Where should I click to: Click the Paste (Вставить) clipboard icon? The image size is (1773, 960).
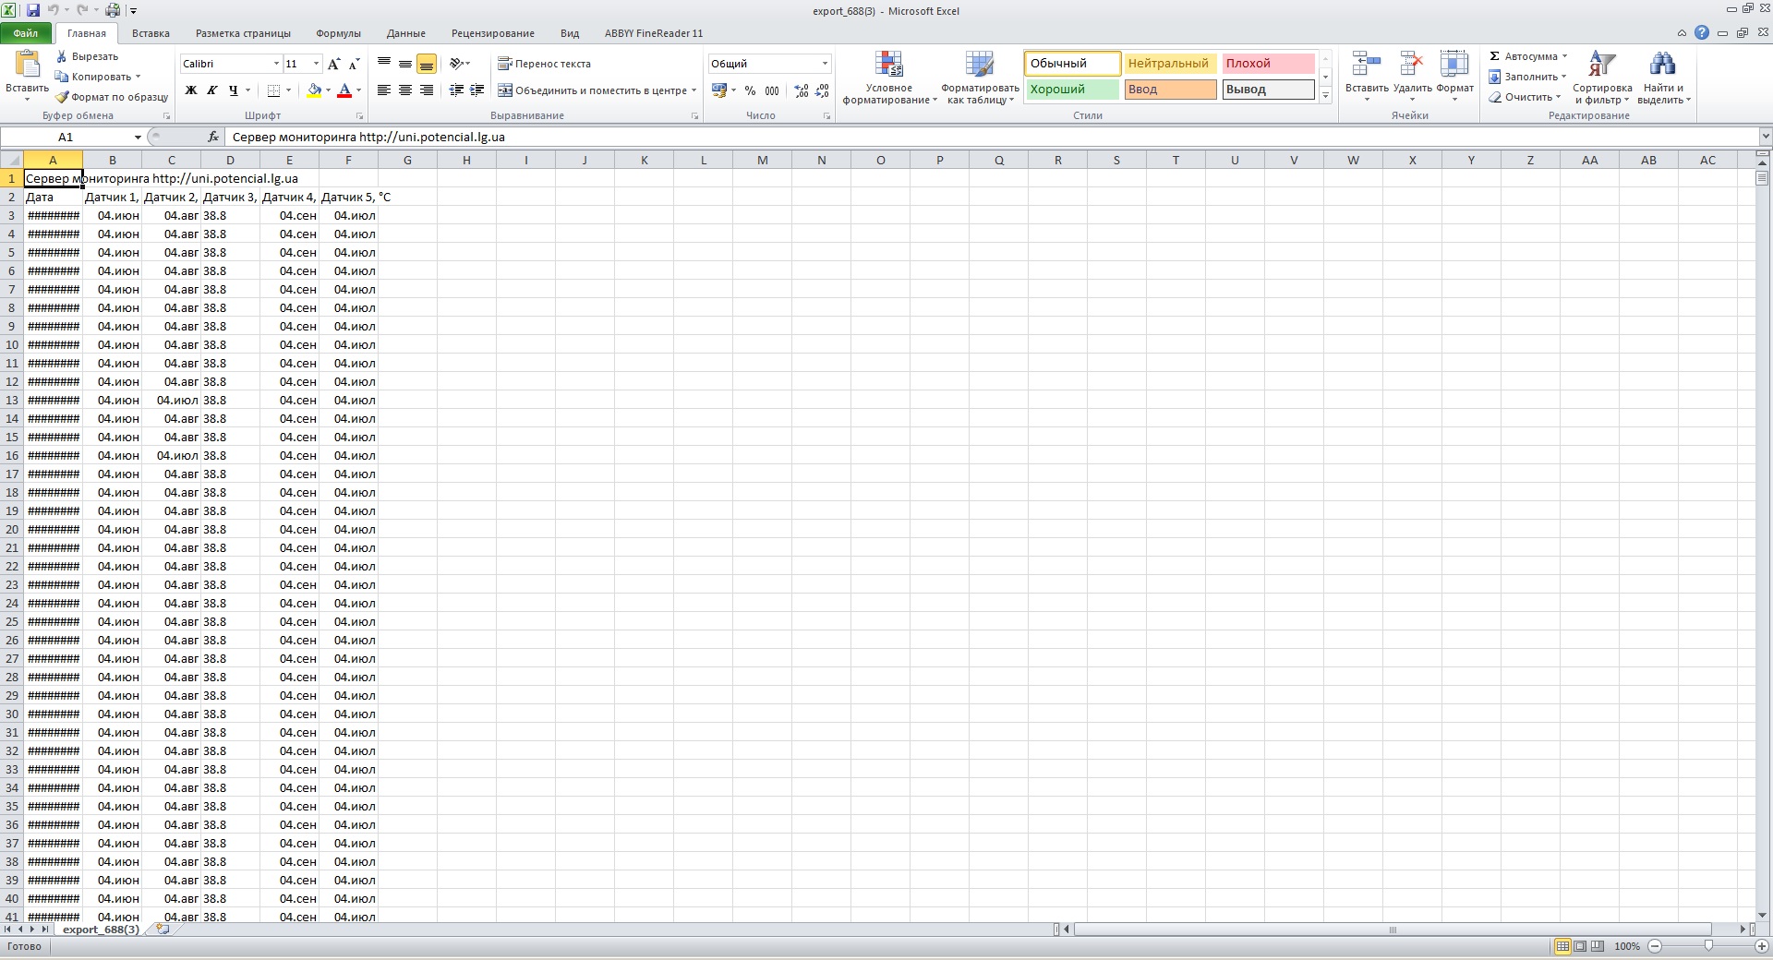[27, 64]
